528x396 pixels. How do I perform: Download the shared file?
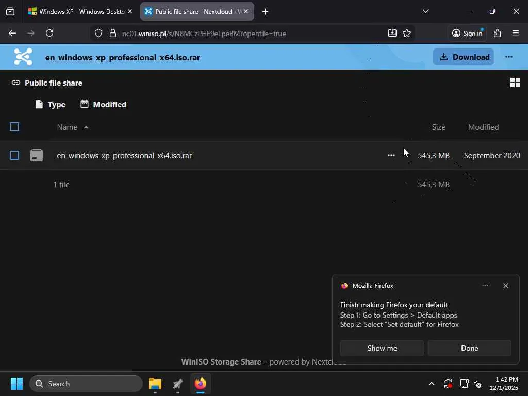coord(464,57)
